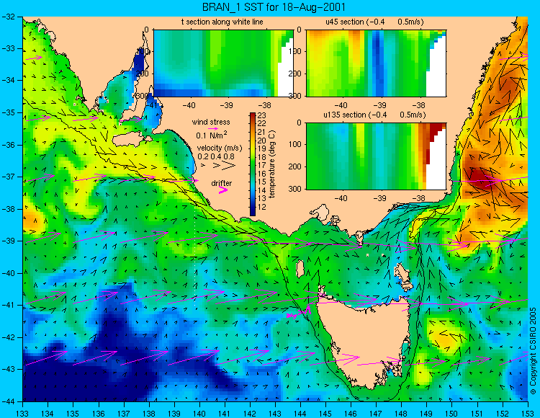This screenshot has width=540, height=418.
Task: Open the u135 section inset plot
Action: point(376,156)
